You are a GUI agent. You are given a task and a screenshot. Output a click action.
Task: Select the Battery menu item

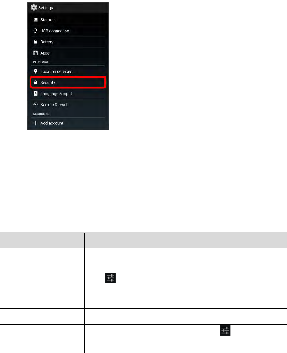(68, 42)
